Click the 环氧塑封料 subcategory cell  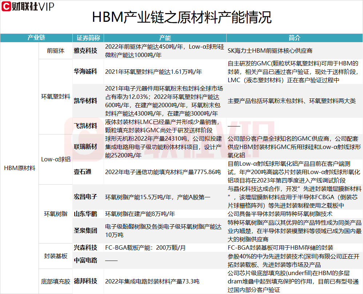pyautogui.click(x=56, y=97)
